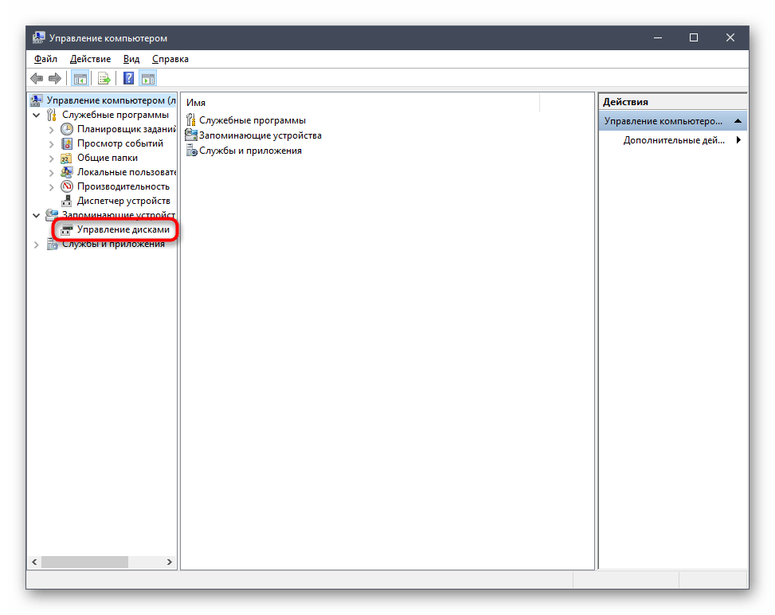This screenshot has width=775, height=615.
Task: Click the Back arrow toolbar icon
Action: [x=37, y=78]
